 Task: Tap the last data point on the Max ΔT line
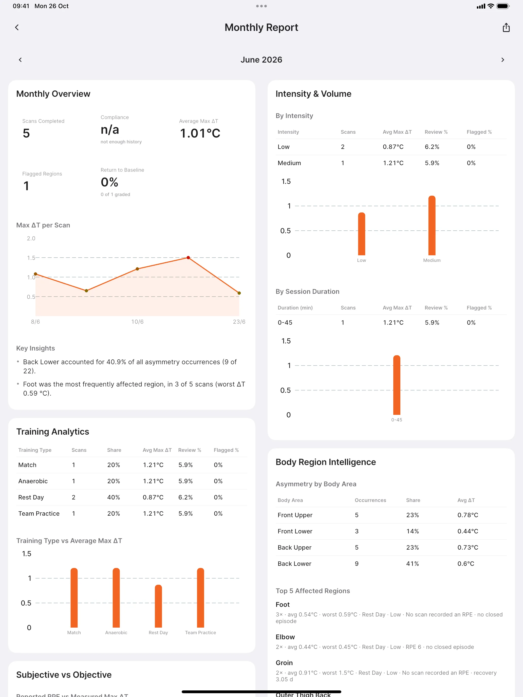point(239,293)
